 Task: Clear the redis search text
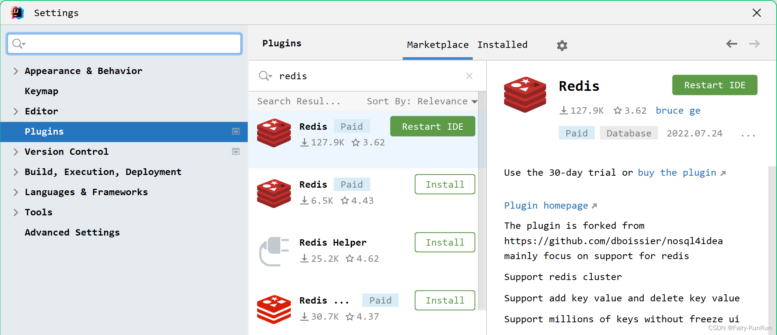[x=469, y=76]
